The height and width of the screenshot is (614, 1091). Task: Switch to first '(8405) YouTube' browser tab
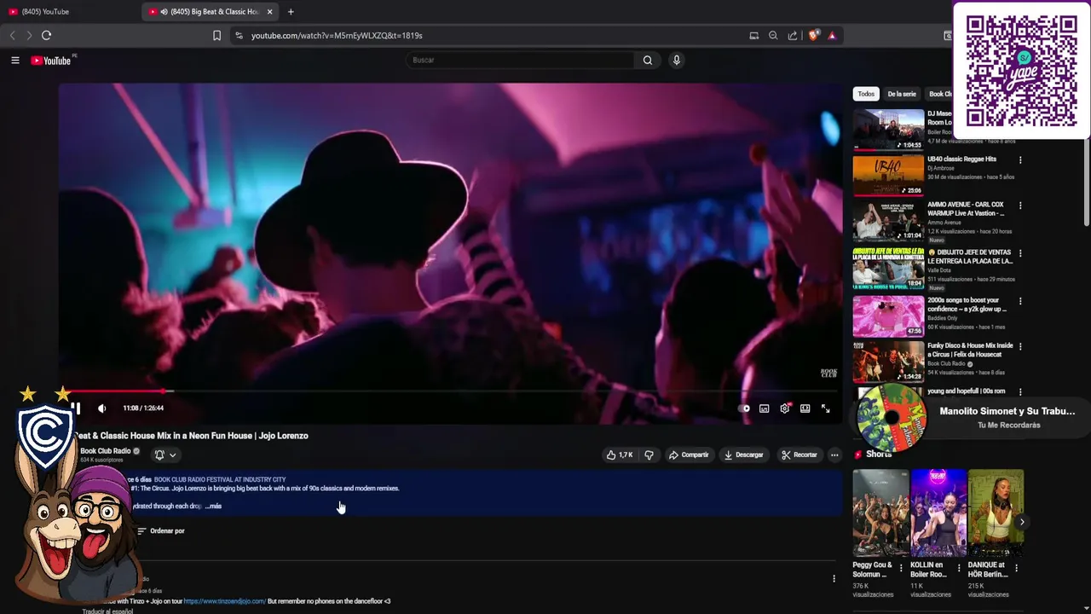[68, 12]
